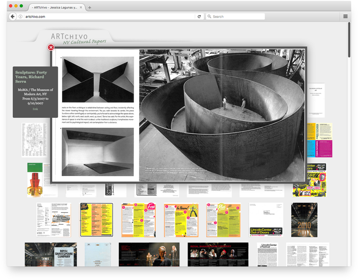Go back with the browser back arrow

(x=13, y=16)
